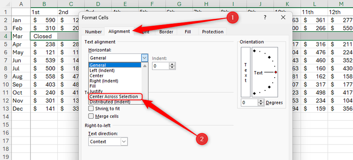Select row 1 header in the worksheet
Viewport: 353px width, 160px height.
[x=6, y=12]
